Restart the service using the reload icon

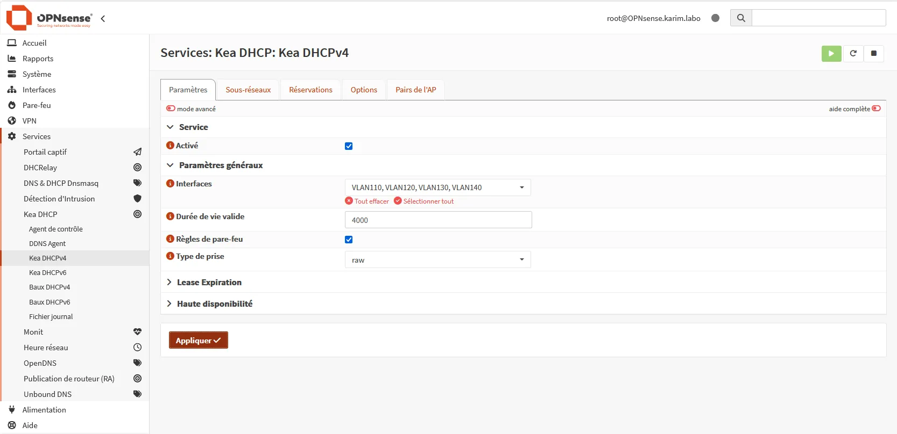[853, 53]
